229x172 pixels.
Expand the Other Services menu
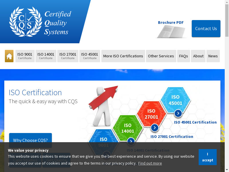[x=161, y=56]
